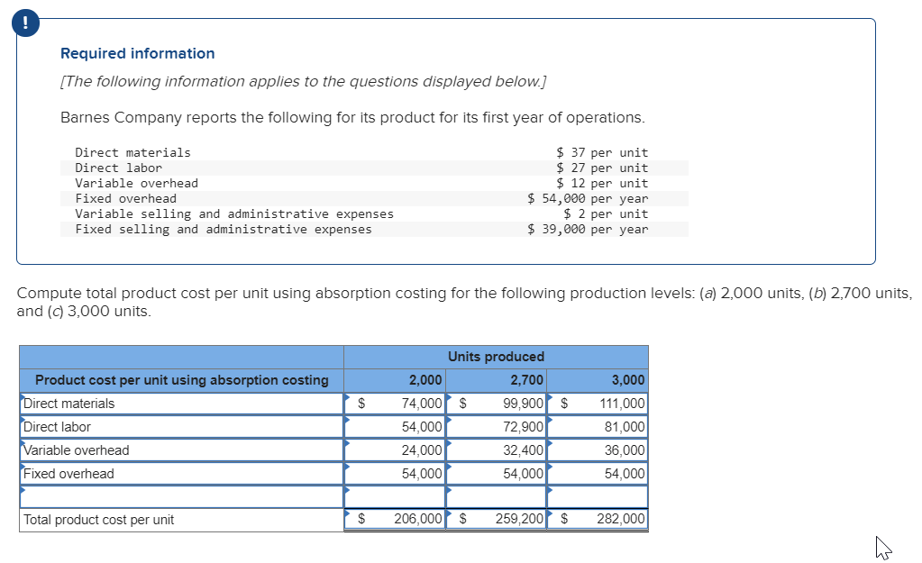
Task: Click the $ 39,000 per year value
Action: (588, 229)
